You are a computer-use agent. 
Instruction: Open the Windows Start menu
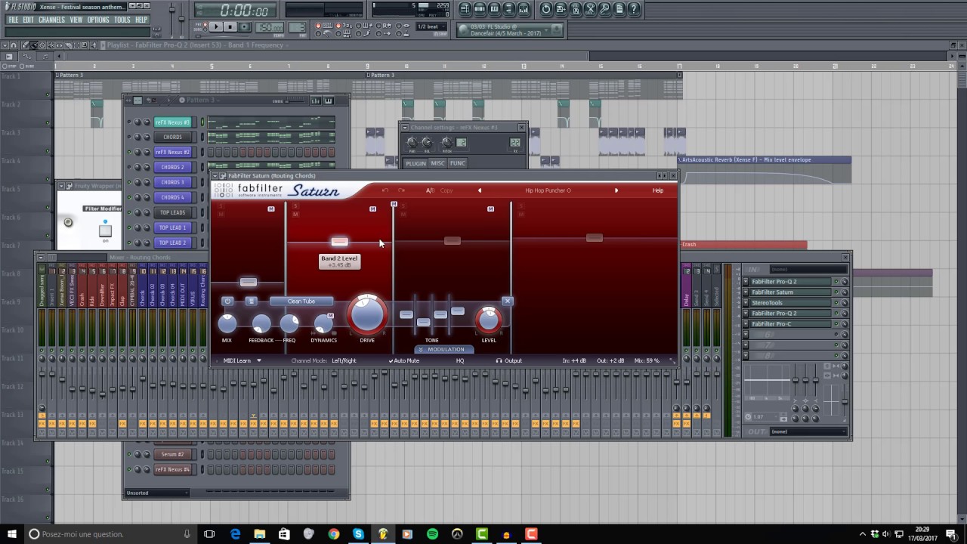click(11, 534)
